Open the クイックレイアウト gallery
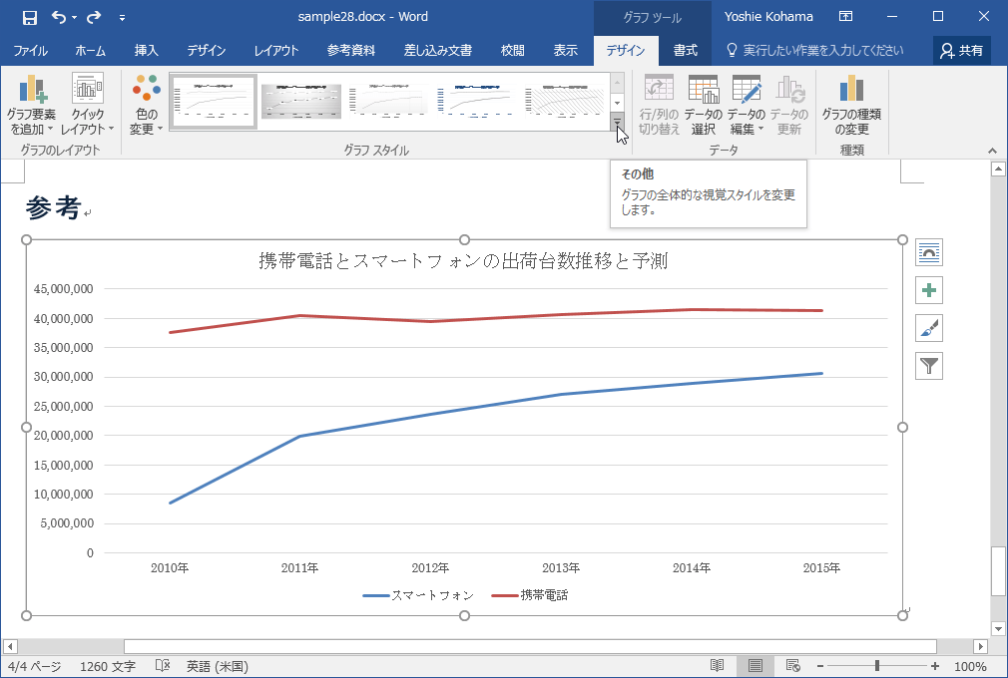This screenshot has height=678, width=1008. (x=88, y=104)
